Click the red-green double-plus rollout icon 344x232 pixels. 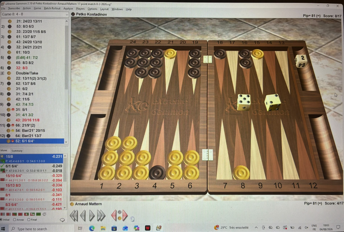[x=32, y=214]
